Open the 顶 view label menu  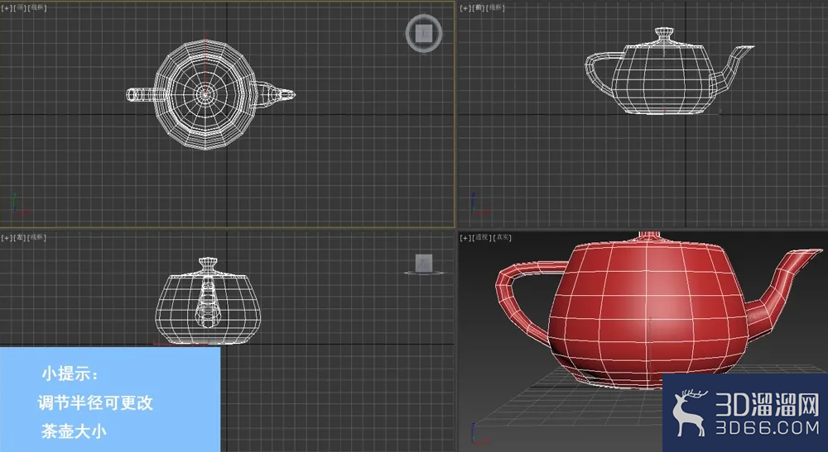[x=20, y=8]
